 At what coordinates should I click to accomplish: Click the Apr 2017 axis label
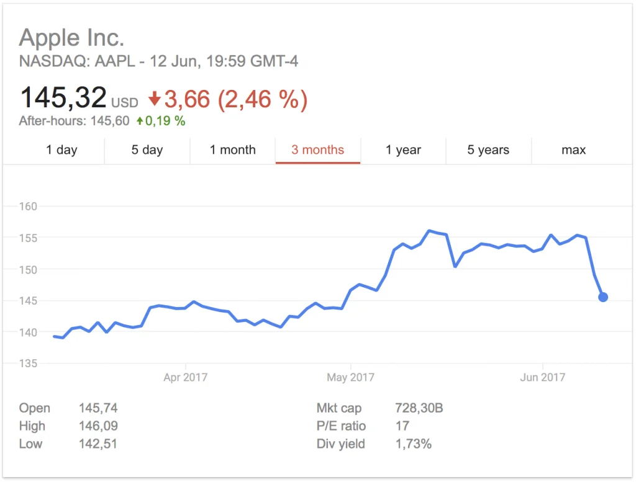pyautogui.click(x=185, y=377)
